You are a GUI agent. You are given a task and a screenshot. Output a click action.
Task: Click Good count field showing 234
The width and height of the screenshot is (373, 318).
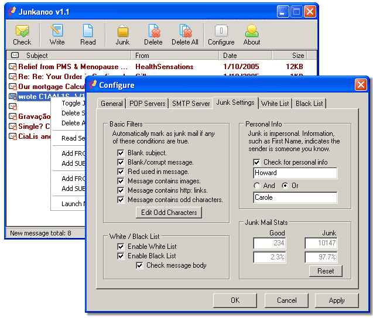[x=269, y=243]
